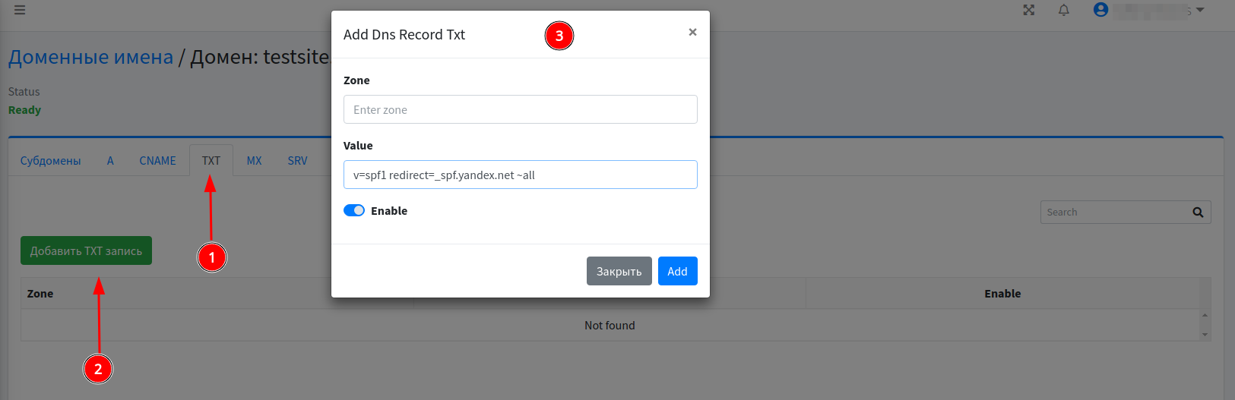Click the Закрыть button

click(619, 271)
